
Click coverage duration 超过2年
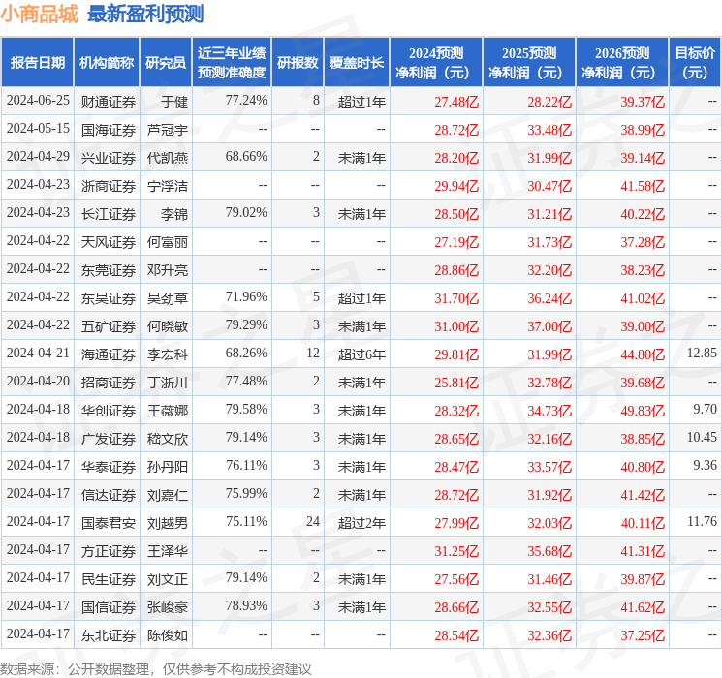coord(361,523)
